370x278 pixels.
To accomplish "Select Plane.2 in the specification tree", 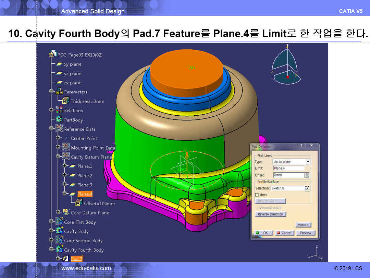I will tap(85, 175).
